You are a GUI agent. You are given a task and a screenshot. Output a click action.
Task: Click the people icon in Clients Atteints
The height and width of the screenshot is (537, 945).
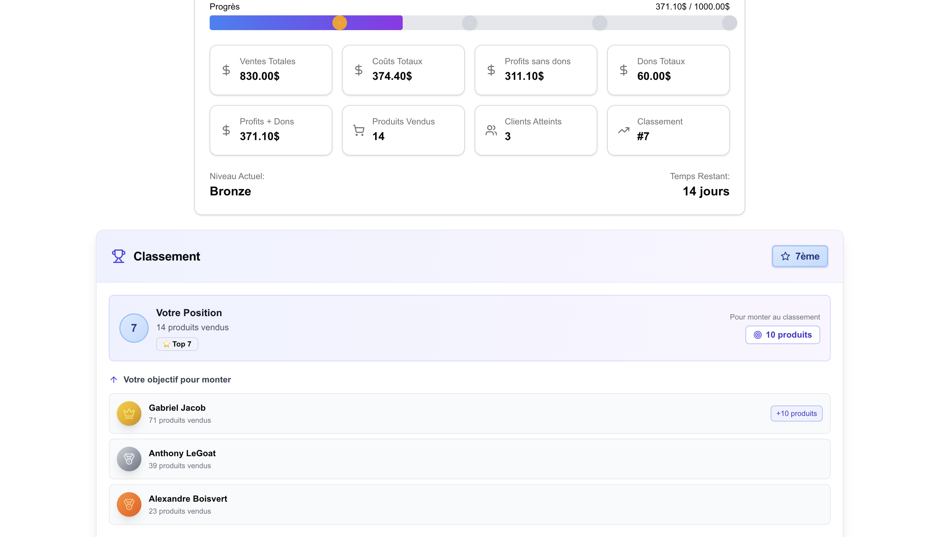pyautogui.click(x=491, y=130)
